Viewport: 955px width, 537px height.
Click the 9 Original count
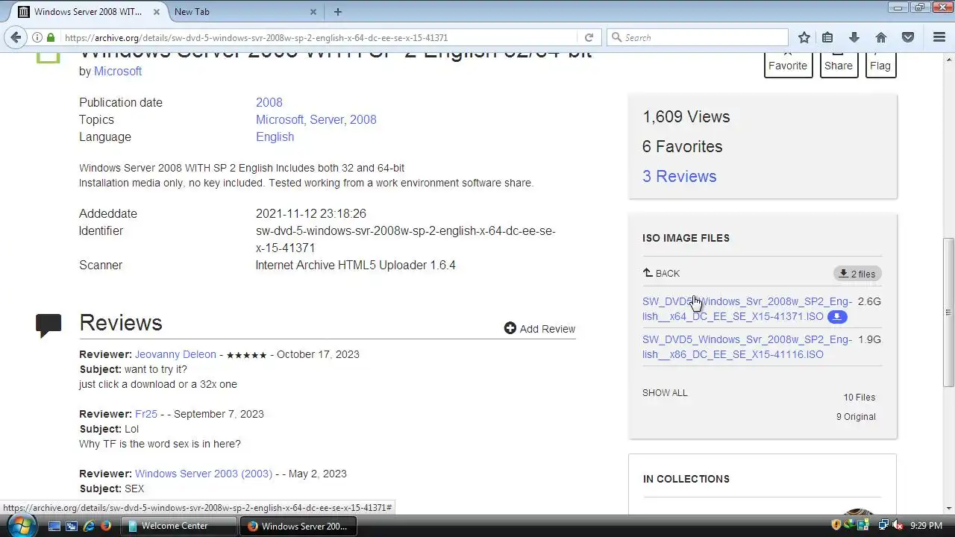(856, 417)
